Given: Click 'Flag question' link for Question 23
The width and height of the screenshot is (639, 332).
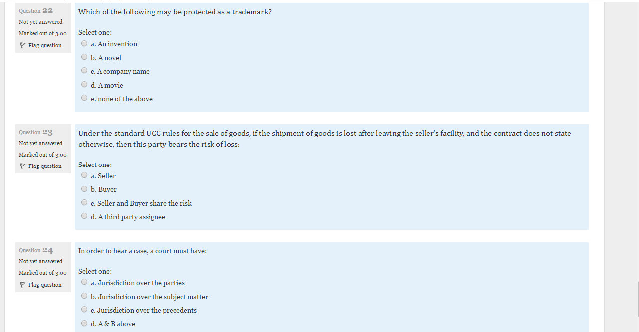Looking at the screenshot, I should [45, 166].
